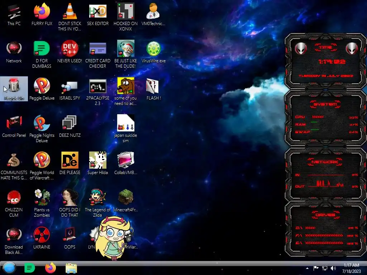The image size is (367, 275).
Task: Select the beaver 'some of you need' icon
Action: (x=125, y=91)
